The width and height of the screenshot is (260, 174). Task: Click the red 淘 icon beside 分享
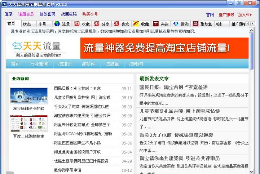point(97,24)
